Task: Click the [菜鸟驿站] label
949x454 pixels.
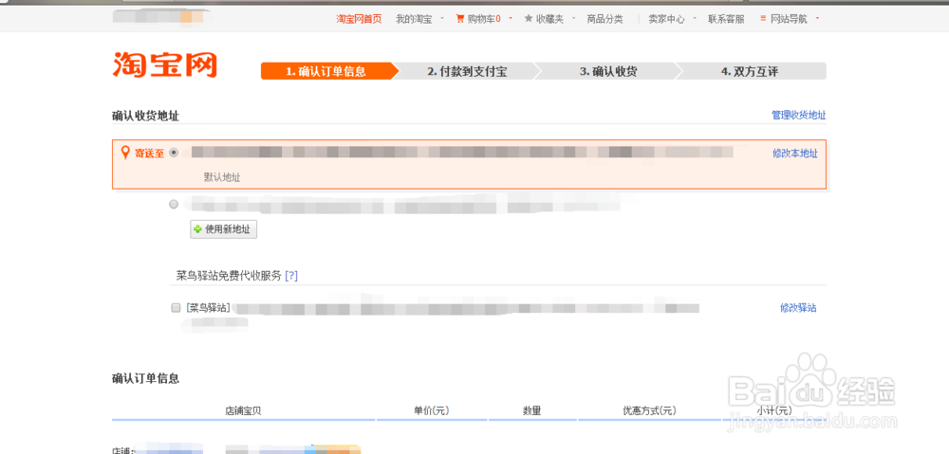Action: 208,308
